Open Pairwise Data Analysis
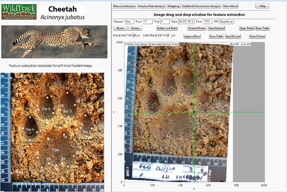Viewport: 287px width, 192px height. tap(152, 6)
